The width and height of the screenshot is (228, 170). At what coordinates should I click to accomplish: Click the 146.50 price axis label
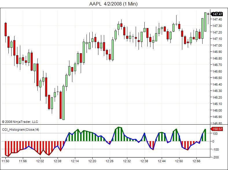pos(217,78)
